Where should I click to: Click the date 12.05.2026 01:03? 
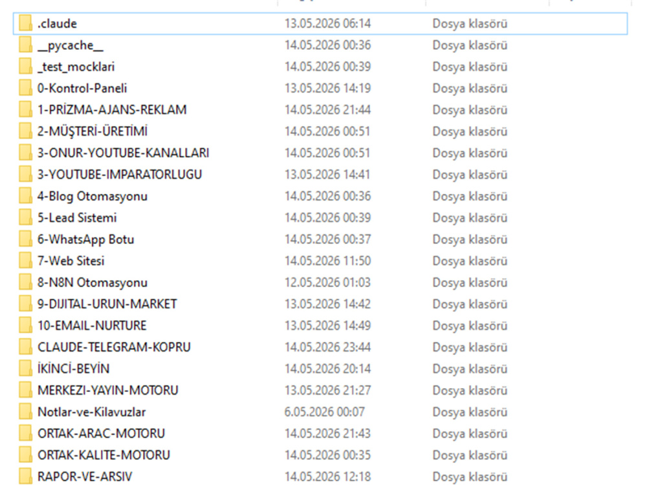pos(327,283)
